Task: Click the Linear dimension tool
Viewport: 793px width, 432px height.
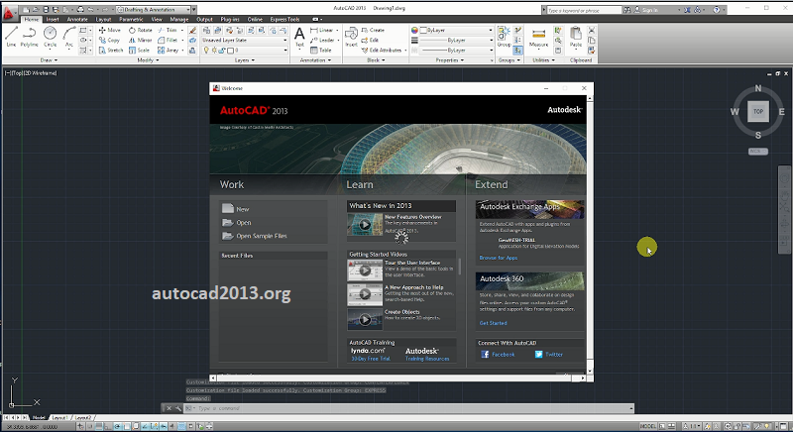Action: coord(321,30)
